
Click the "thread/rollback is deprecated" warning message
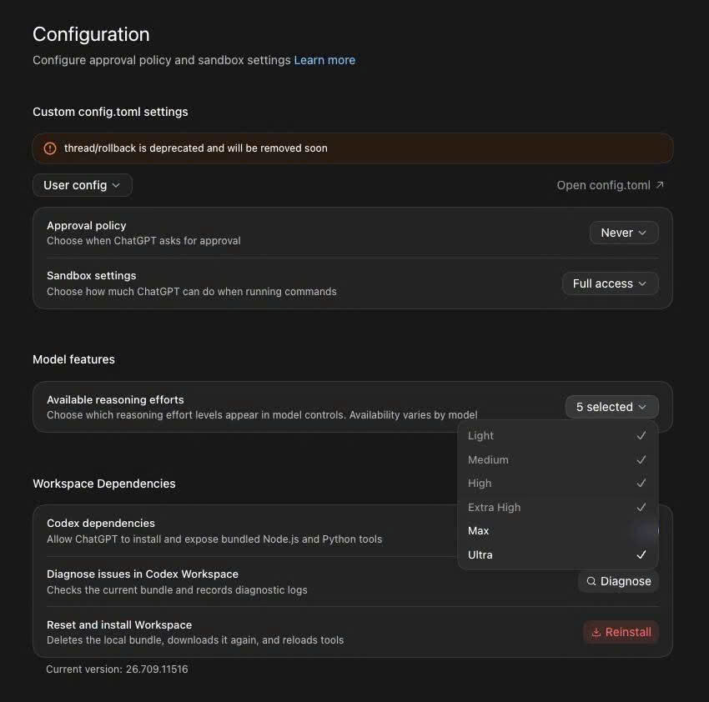pos(196,148)
